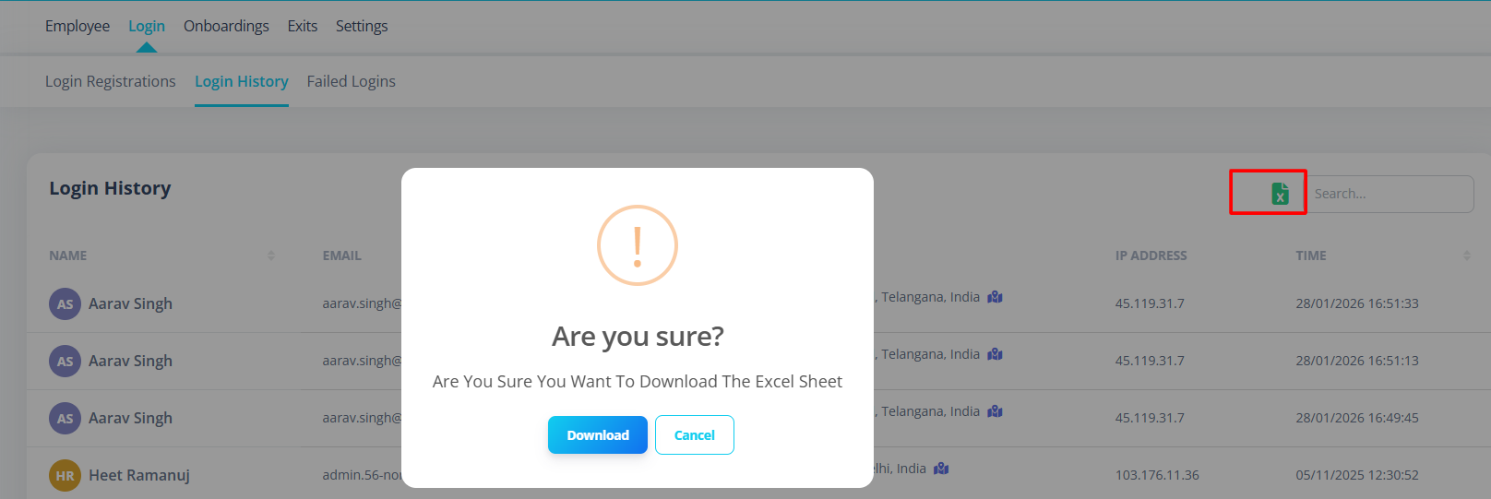Screen dimensions: 1491x499
Task: Sort the table by the TIME column arrows
Action: (1467, 255)
